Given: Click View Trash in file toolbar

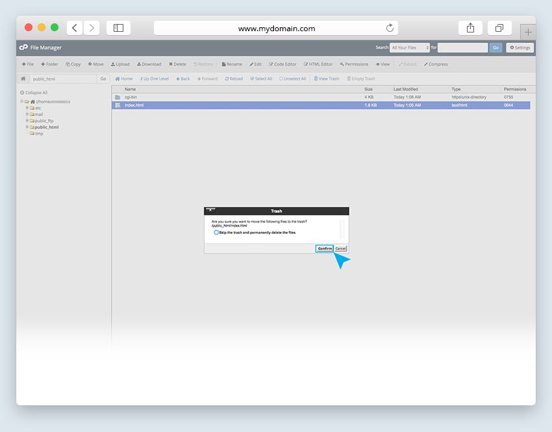Looking at the screenshot, I should (327, 79).
